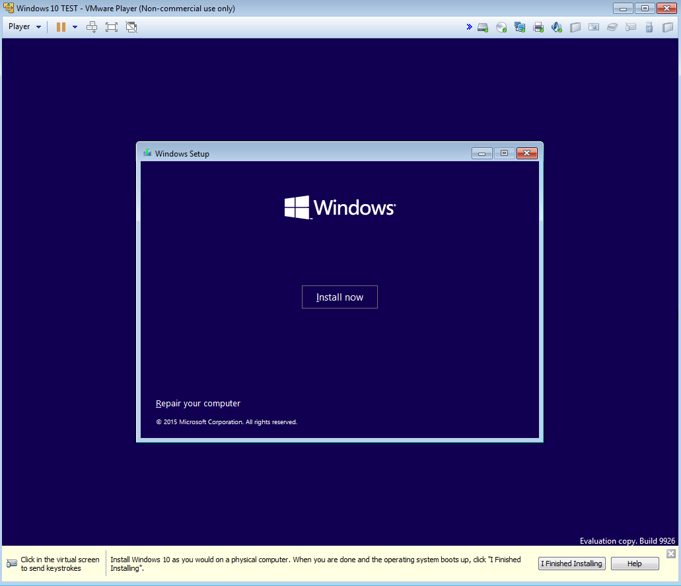
Task: Click the Windows logo in setup
Action: click(x=340, y=207)
